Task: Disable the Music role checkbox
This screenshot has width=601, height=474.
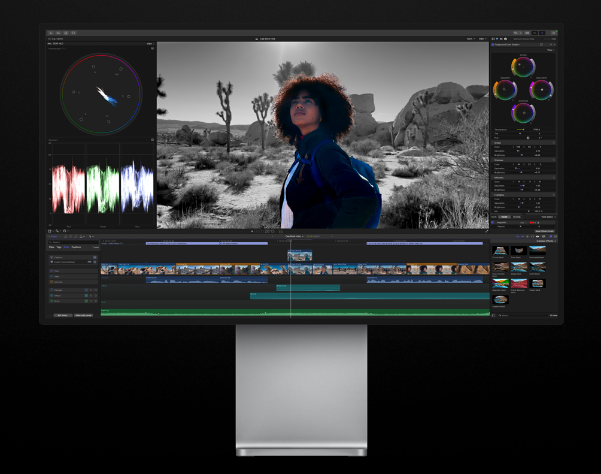Action: 51,301
